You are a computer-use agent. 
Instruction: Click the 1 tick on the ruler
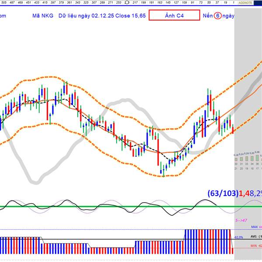[234, 3]
